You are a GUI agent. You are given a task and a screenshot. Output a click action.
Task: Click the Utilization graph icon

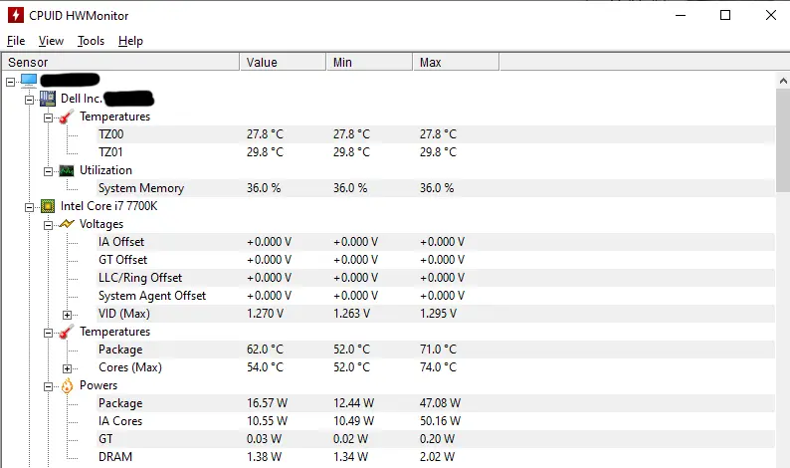(67, 170)
